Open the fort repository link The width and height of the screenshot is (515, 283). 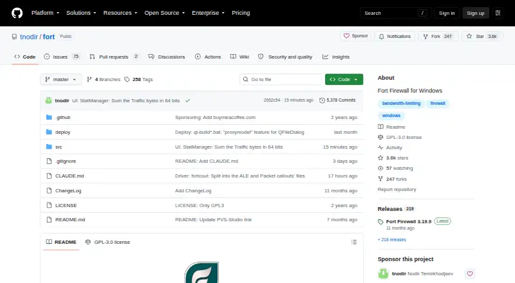click(49, 37)
